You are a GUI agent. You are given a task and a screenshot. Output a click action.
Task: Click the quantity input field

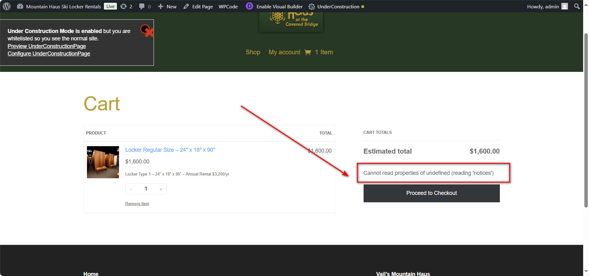tap(146, 189)
